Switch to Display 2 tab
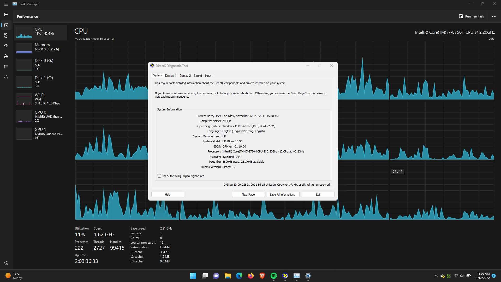Image resolution: width=501 pixels, height=282 pixels. [185, 76]
